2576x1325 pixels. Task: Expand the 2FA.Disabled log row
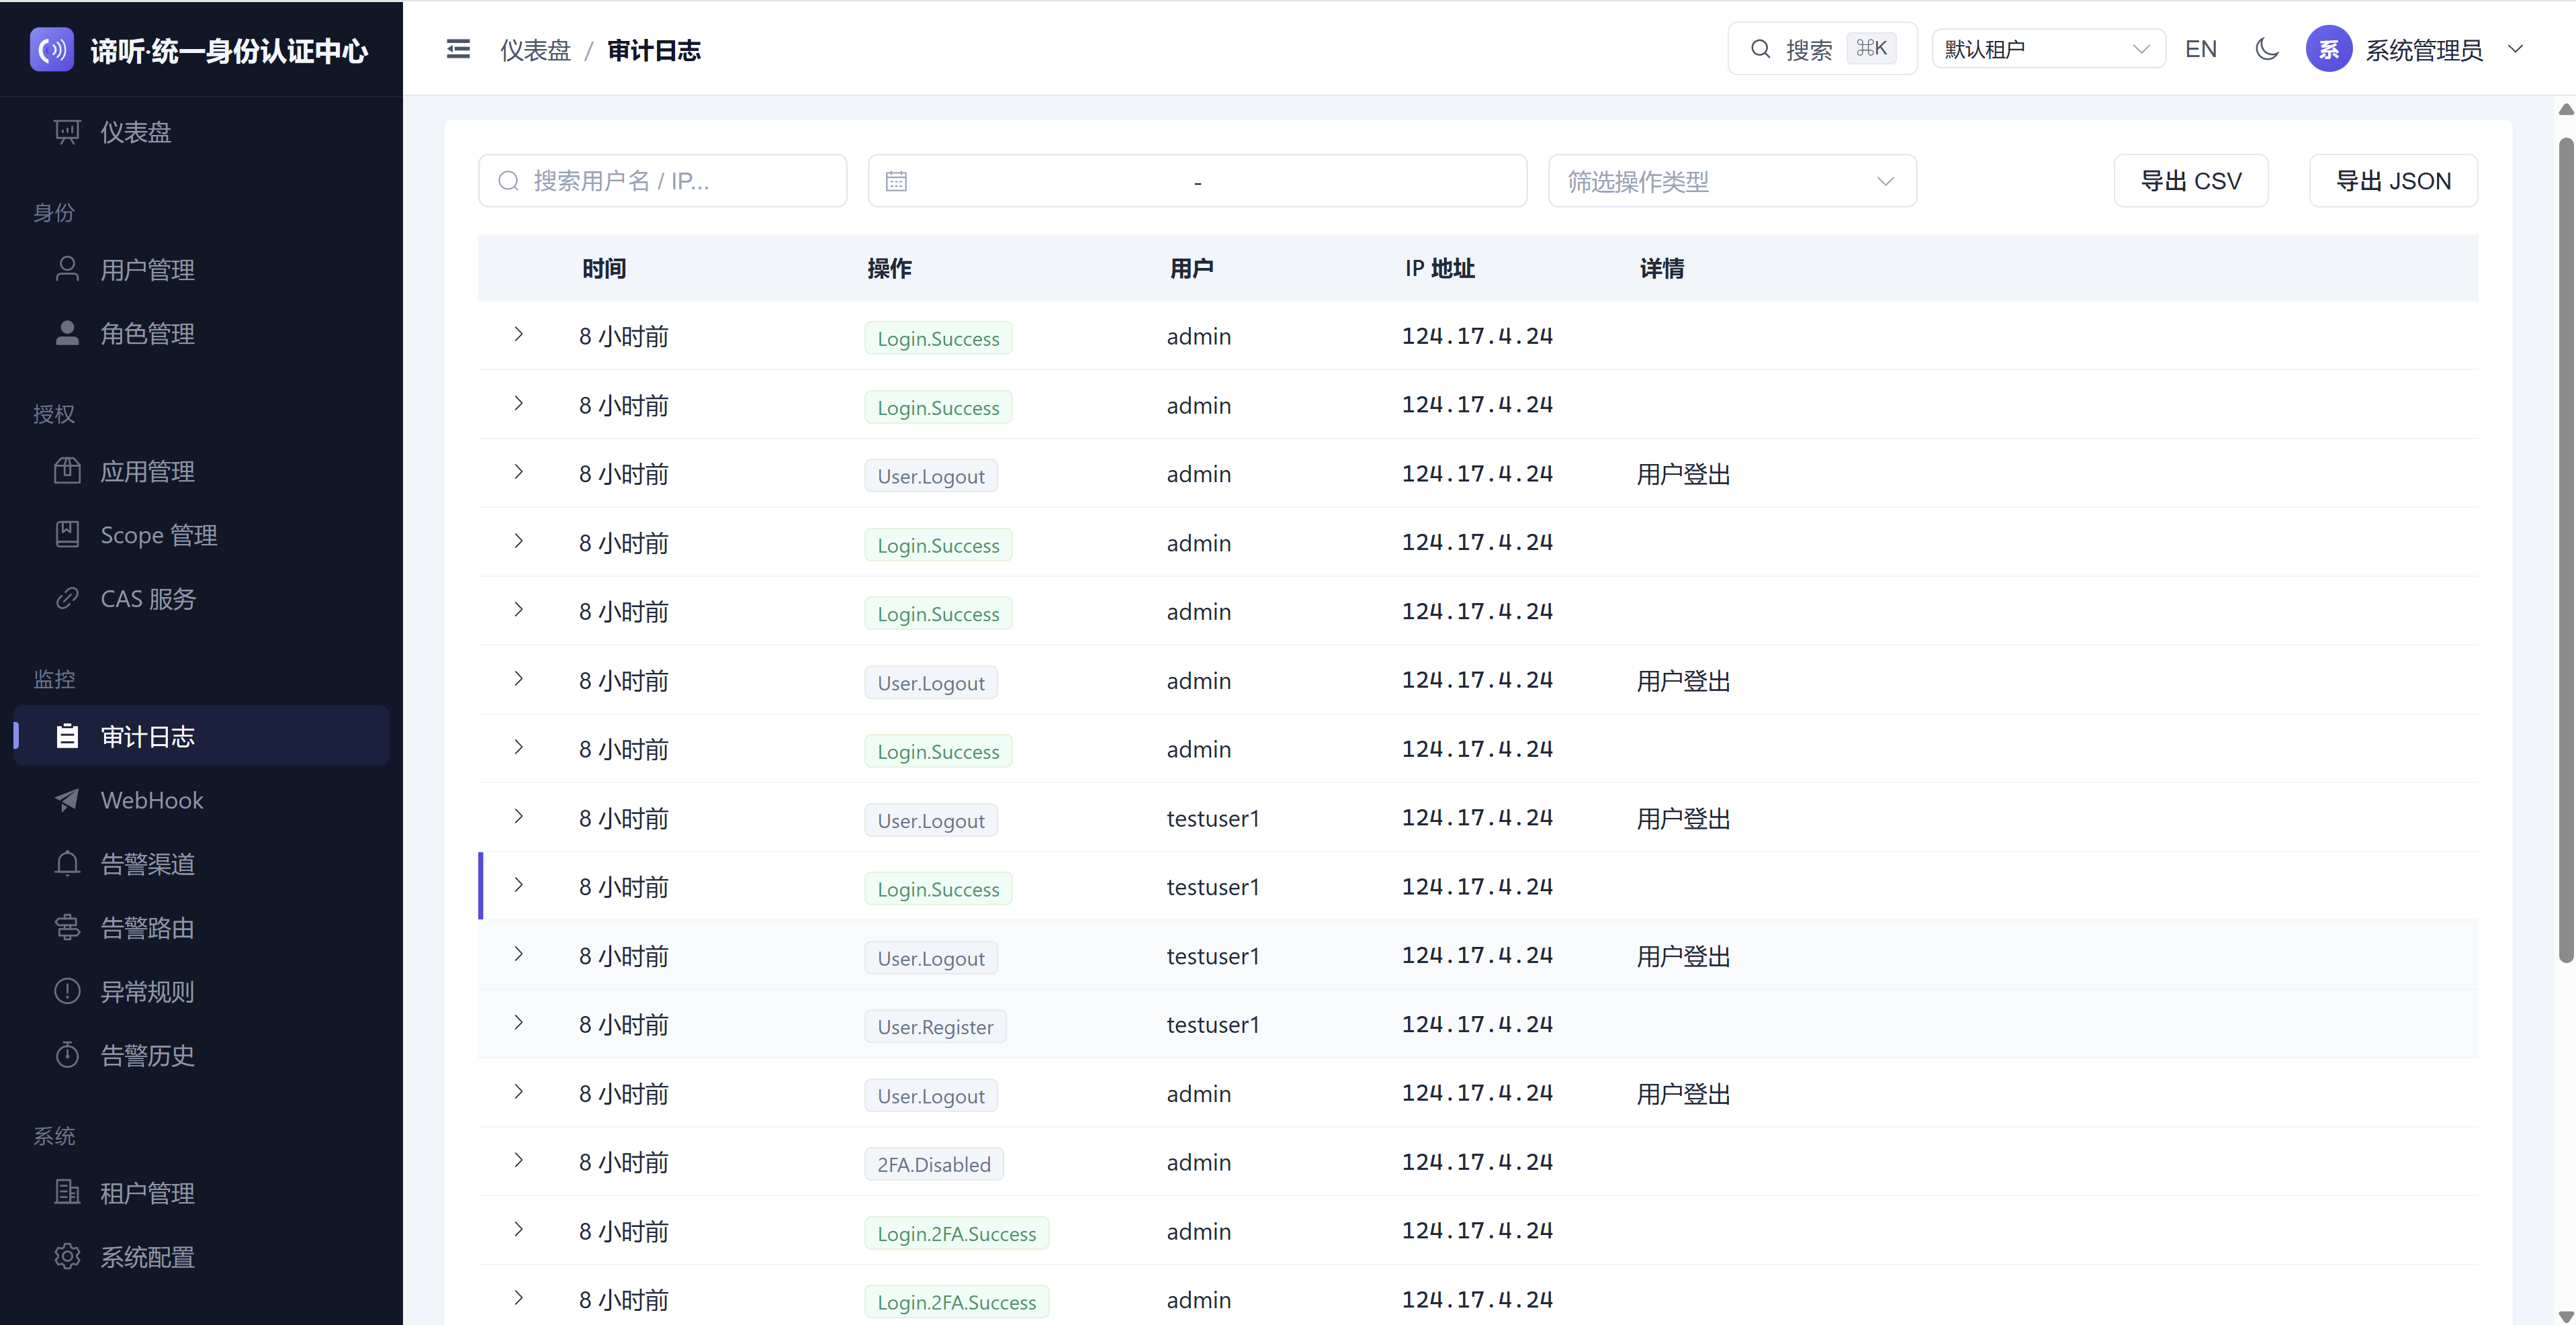518,1161
